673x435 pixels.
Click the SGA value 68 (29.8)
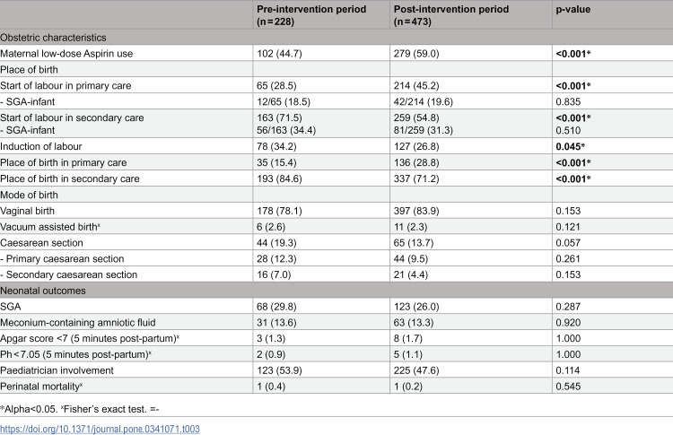[276, 307]
